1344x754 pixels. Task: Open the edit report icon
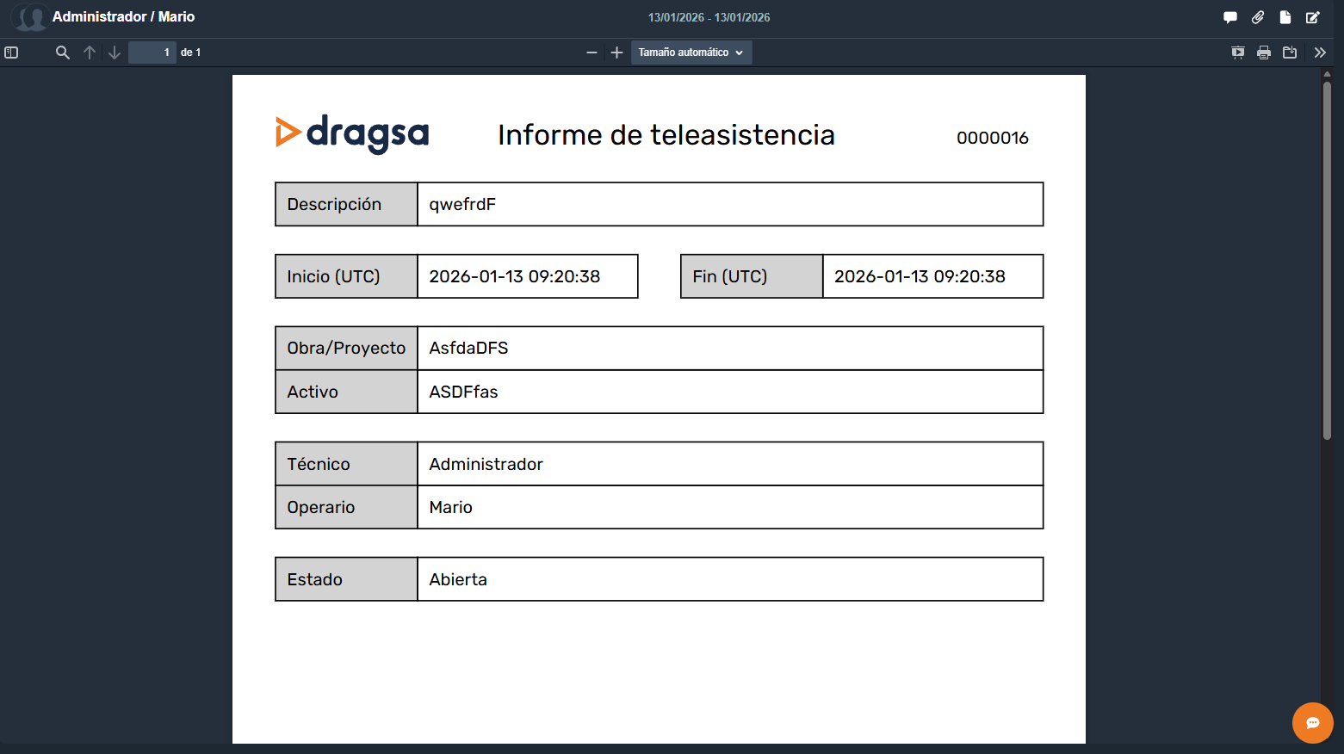pyautogui.click(x=1313, y=17)
